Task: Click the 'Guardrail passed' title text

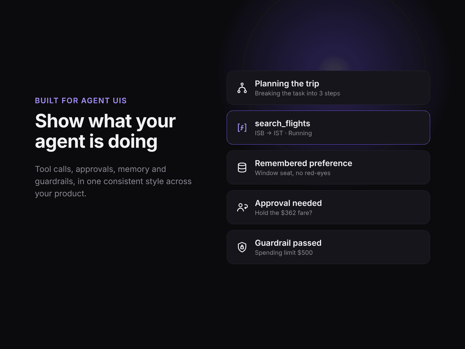Action: (x=288, y=243)
